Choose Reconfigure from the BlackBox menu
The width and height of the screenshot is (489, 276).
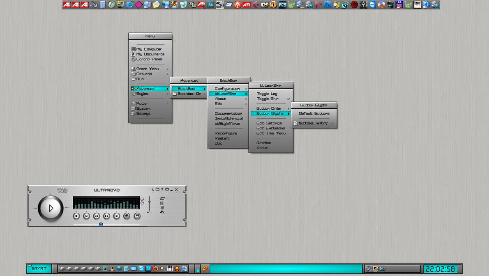(226, 133)
